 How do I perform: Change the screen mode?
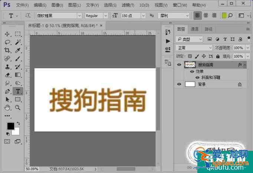tap(18, 141)
